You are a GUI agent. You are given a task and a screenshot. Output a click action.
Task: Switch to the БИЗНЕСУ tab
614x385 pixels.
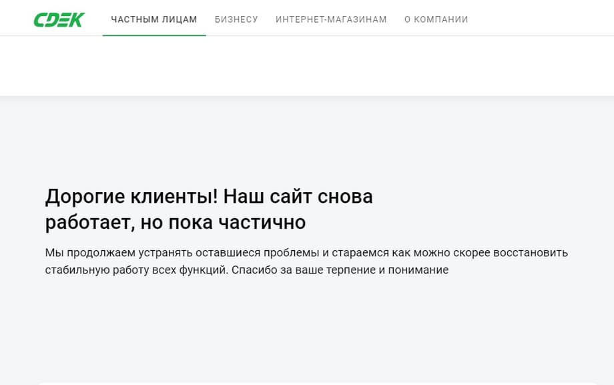click(236, 19)
